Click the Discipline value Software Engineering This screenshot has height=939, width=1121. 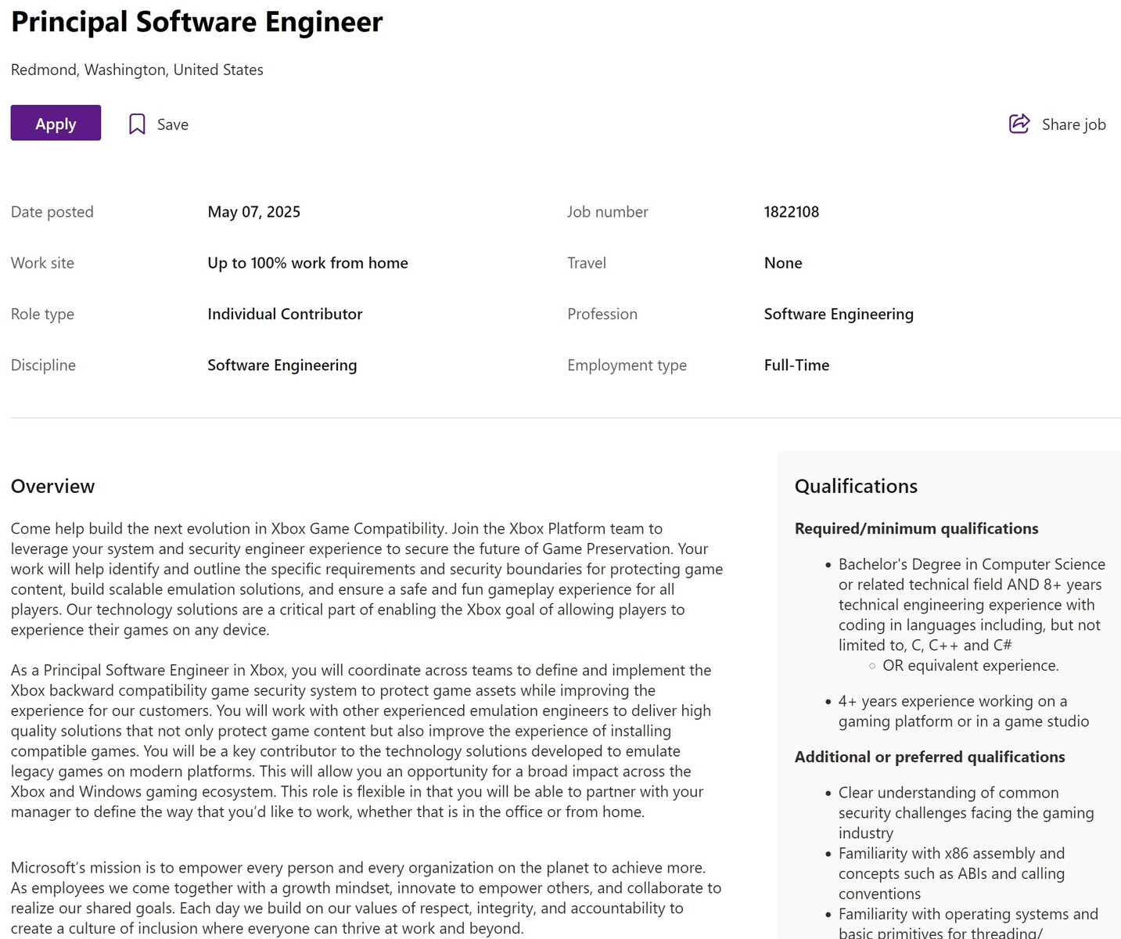282,365
